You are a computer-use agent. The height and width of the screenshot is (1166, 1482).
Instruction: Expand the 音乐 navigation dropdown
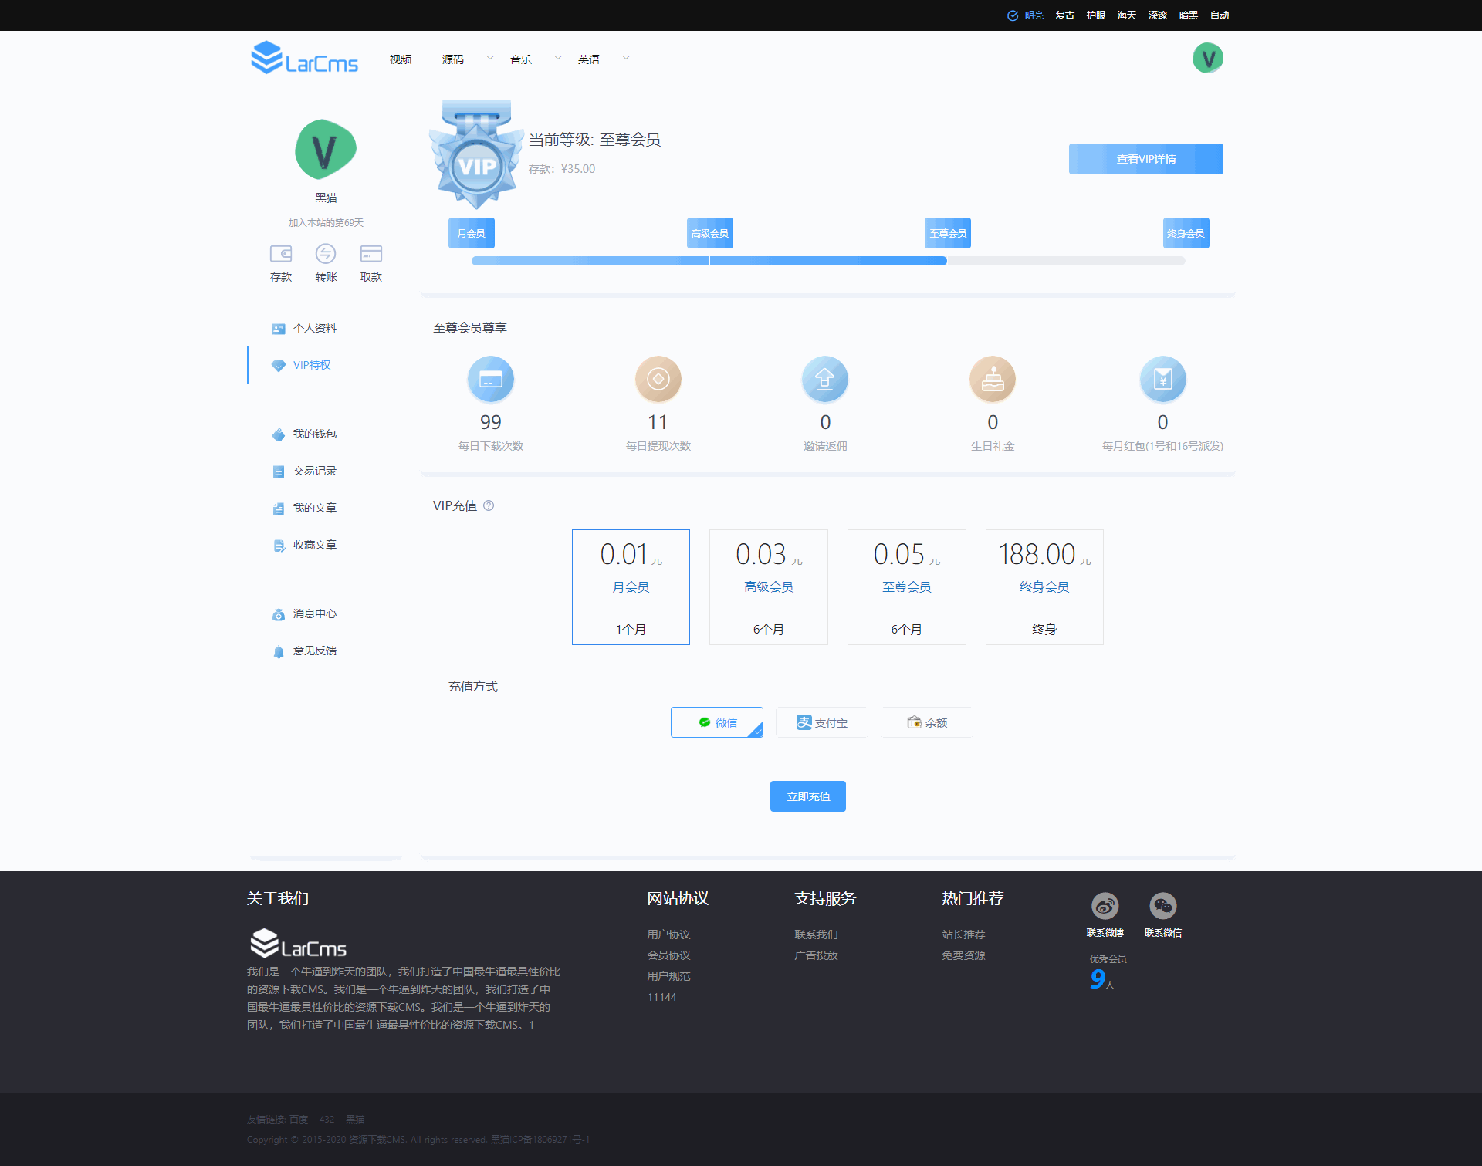tap(557, 59)
